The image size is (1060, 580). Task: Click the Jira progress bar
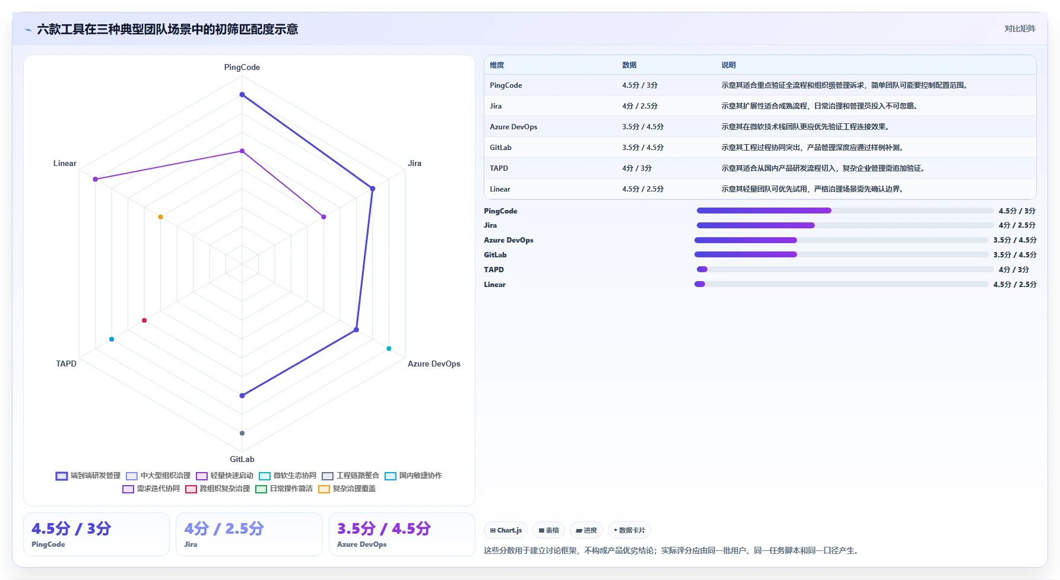point(845,225)
